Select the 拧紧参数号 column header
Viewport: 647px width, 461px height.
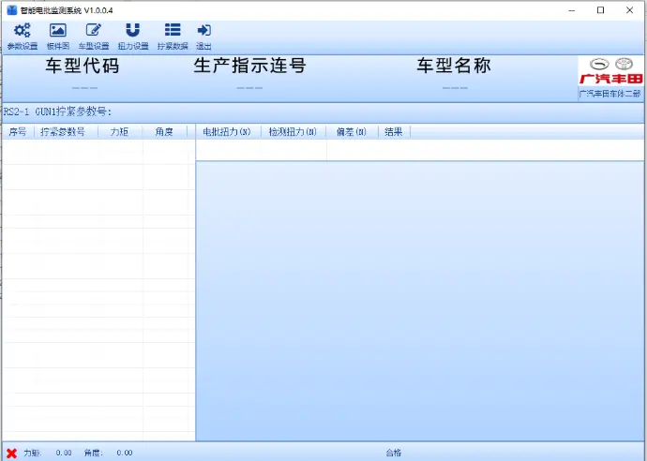coord(66,132)
